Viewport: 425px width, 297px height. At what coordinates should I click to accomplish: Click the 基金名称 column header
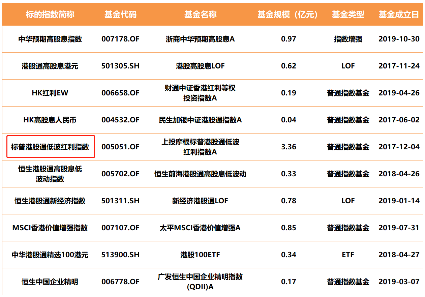(200, 14)
